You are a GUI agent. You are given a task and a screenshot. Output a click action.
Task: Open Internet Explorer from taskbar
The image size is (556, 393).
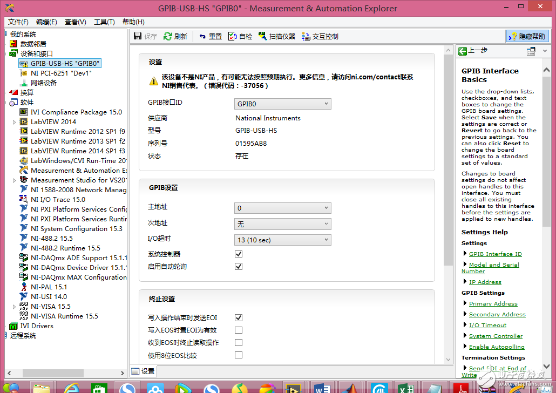71,388
